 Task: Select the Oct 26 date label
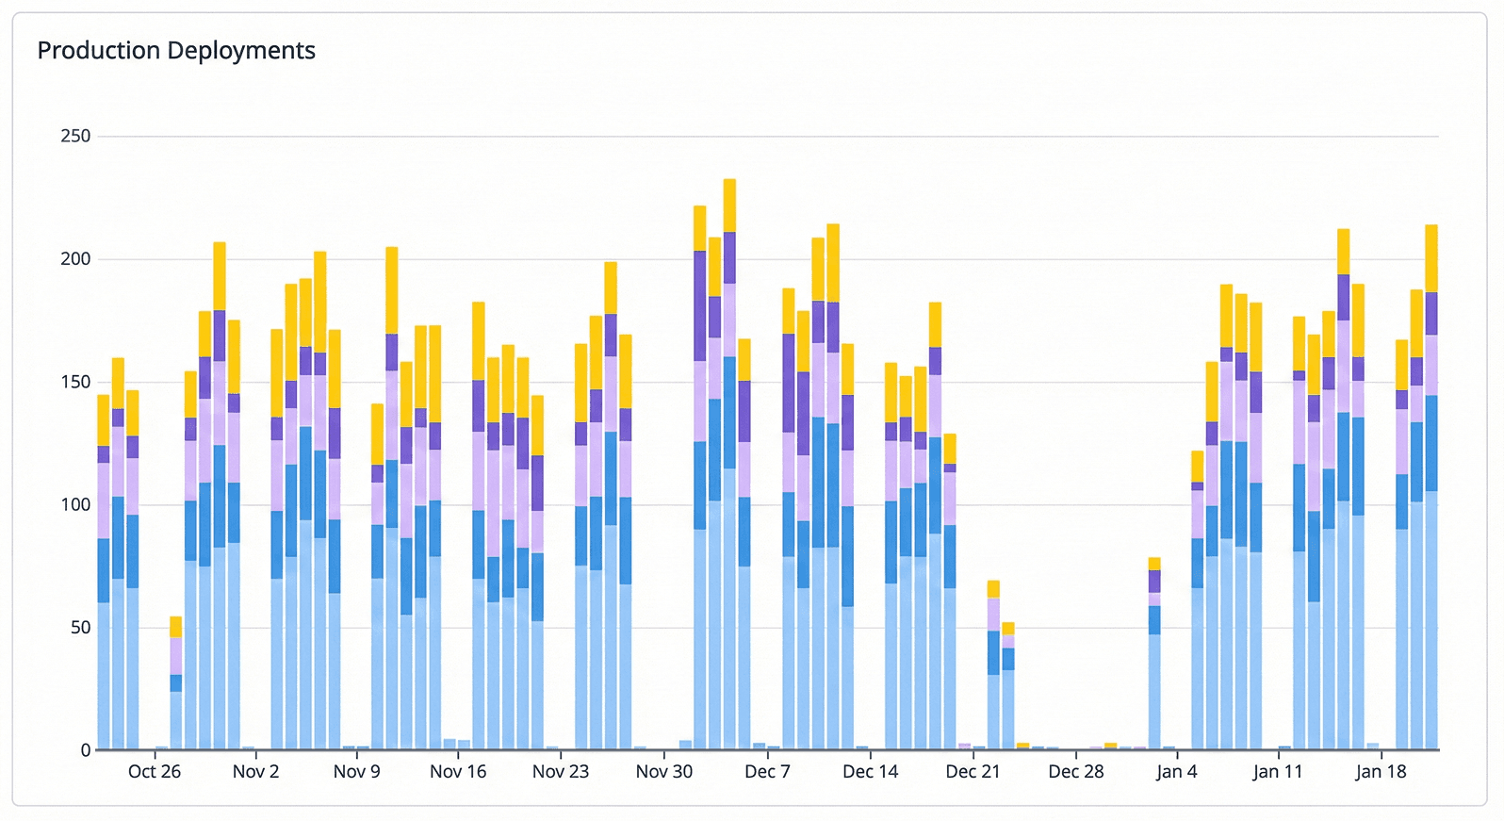pyautogui.click(x=155, y=772)
